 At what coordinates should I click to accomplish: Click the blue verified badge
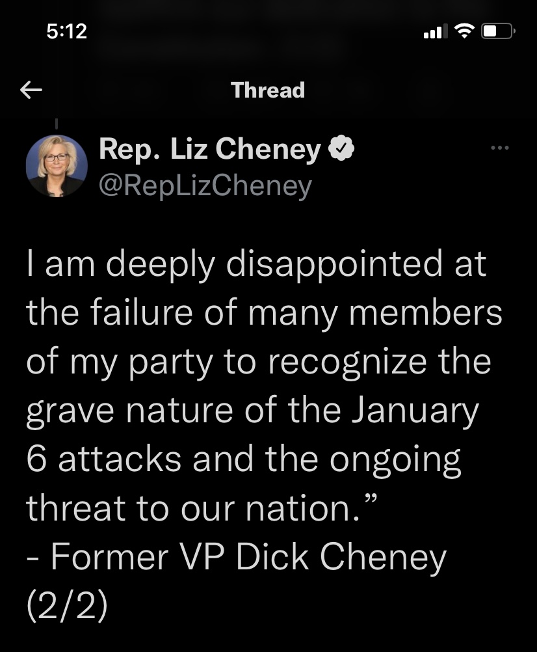341,150
